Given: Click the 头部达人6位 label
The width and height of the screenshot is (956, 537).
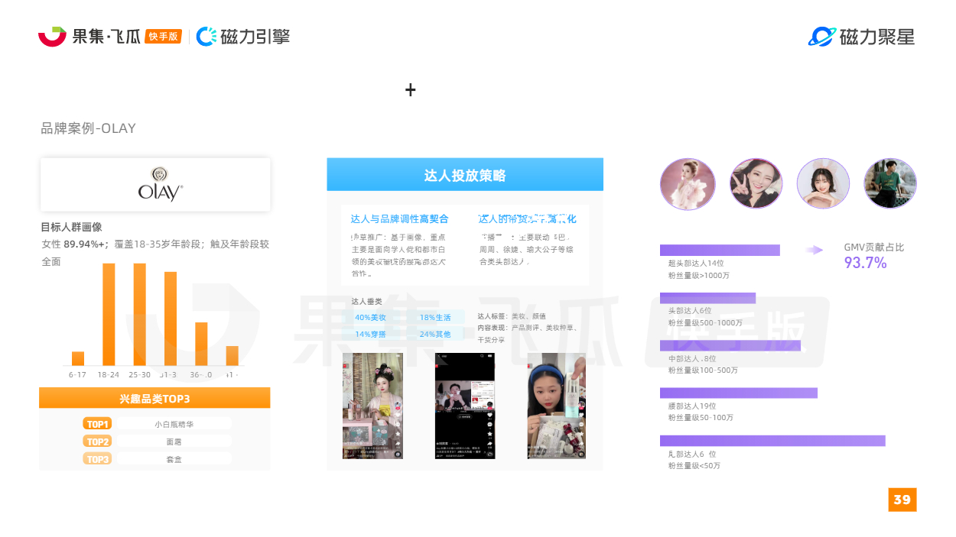Looking at the screenshot, I should tap(690, 311).
